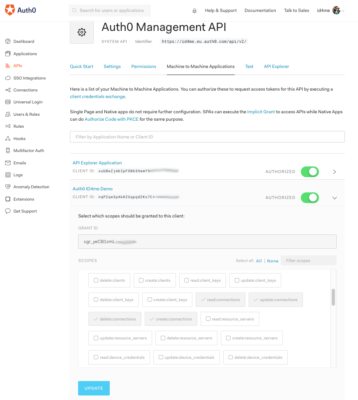This screenshot has width=358, height=400.
Task: Open the Auth0 ID4me Demo application link
Action: click(92, 189)
